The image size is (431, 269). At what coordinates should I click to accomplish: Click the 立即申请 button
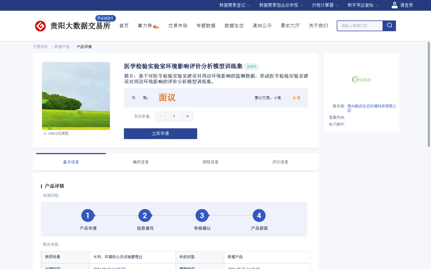click(x=161, y=134)
